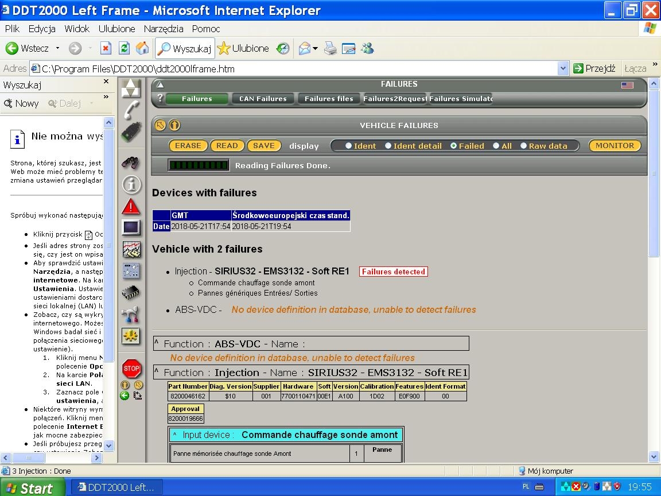Switch to the Failures files tab

tap(329, 99)
